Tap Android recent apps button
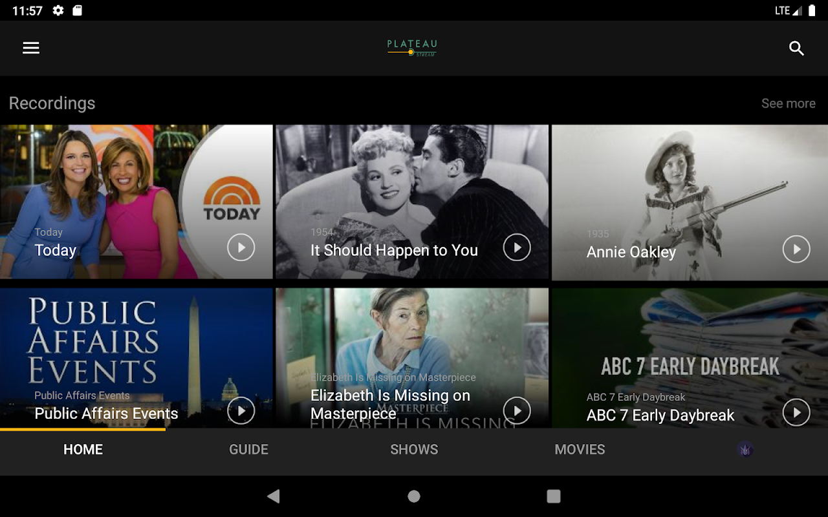Image resolution: width=828 pixels, height=517 pixels. (554, 496)
